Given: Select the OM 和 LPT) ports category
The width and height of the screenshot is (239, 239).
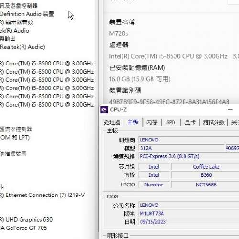Looking at the screenshot, I should click(x=15, y=137).
